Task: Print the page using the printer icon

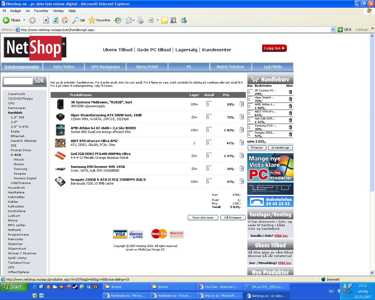Action: pos(141,20)
